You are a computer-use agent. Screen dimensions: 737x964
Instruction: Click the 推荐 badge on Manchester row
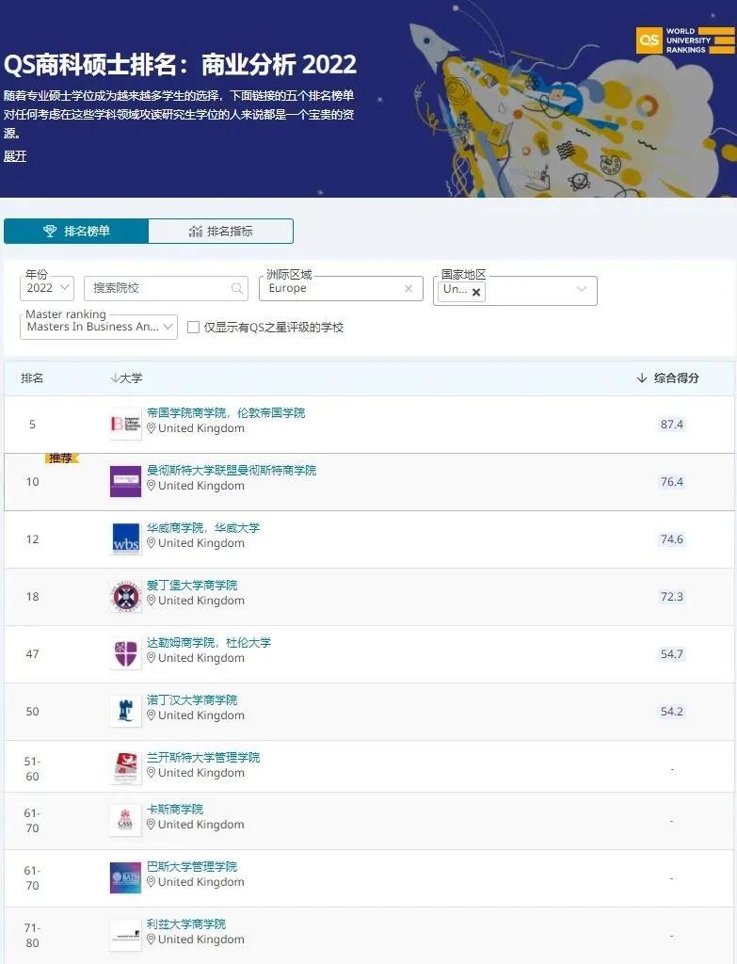click(61, 458)
